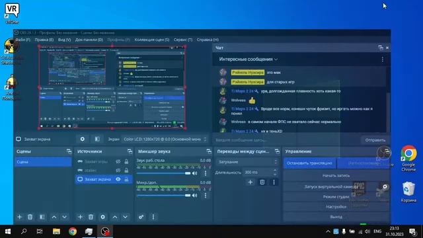Open the Корзина recycle bin on the desktop
The height and width of the screenshot is (238, 423).
[x=408, y=192]
